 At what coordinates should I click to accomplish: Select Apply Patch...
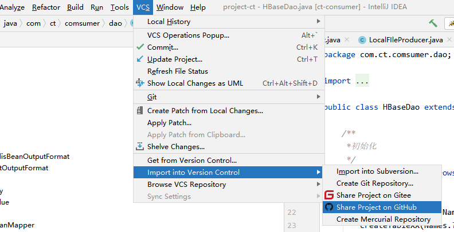coord(229,123)
